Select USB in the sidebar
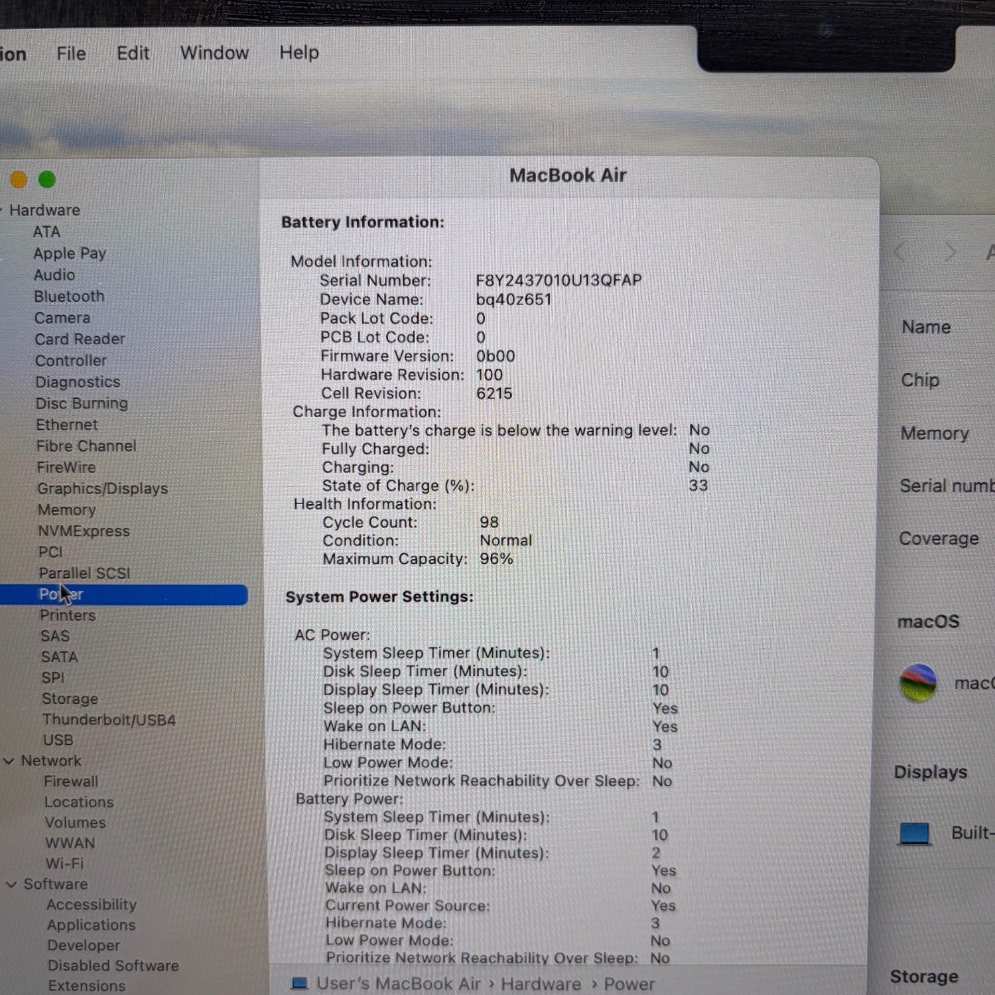 tap(58, 740)
